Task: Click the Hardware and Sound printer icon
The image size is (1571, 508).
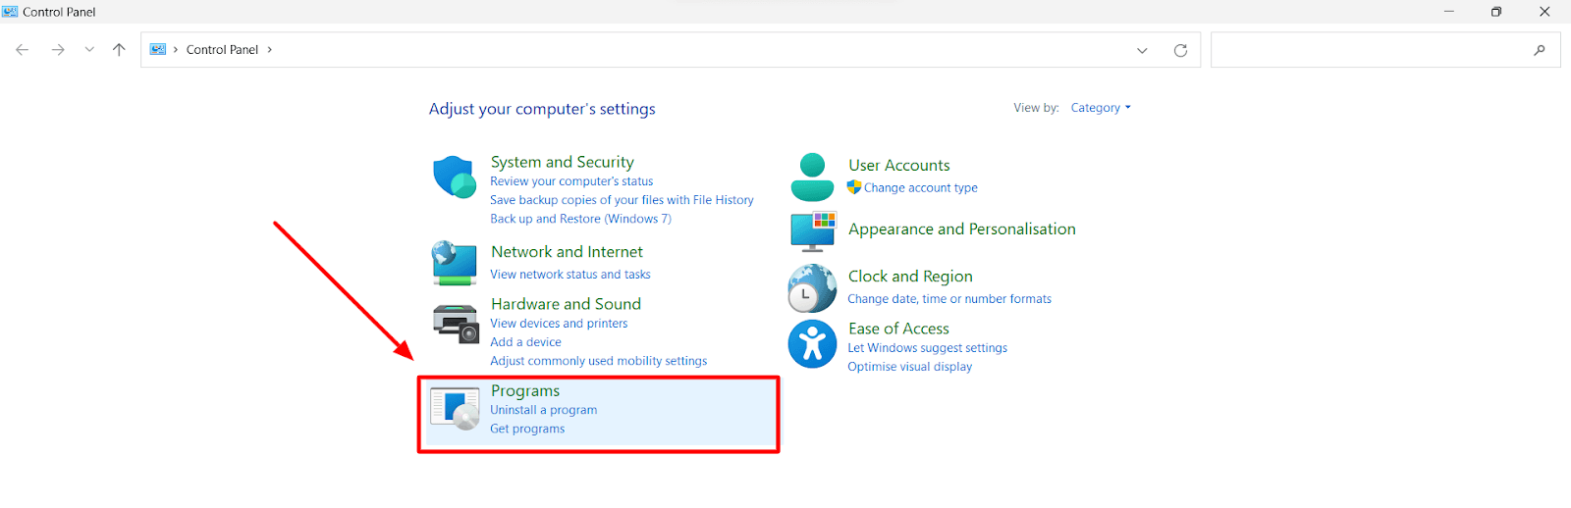Action: 456,323
